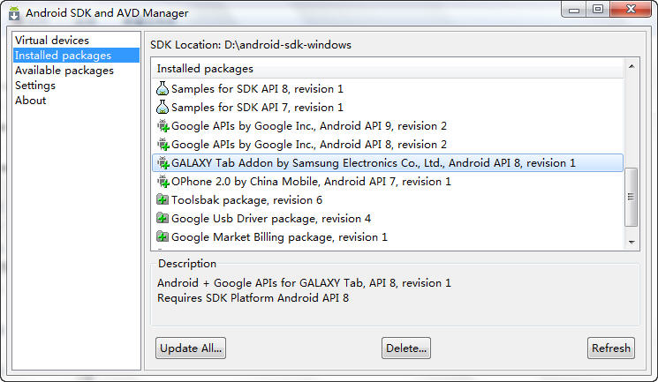
Task: Open the Virtual devices page
Action: point(52,41)
